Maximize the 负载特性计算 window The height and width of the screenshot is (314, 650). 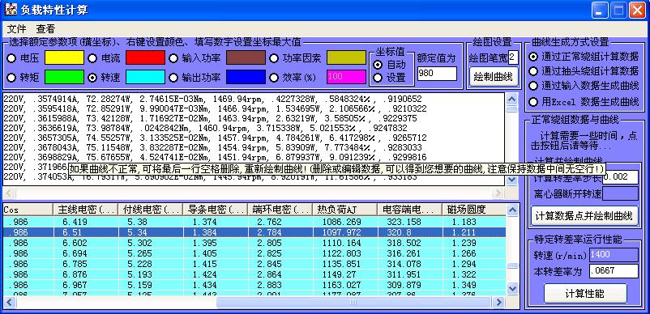[618, 11]
